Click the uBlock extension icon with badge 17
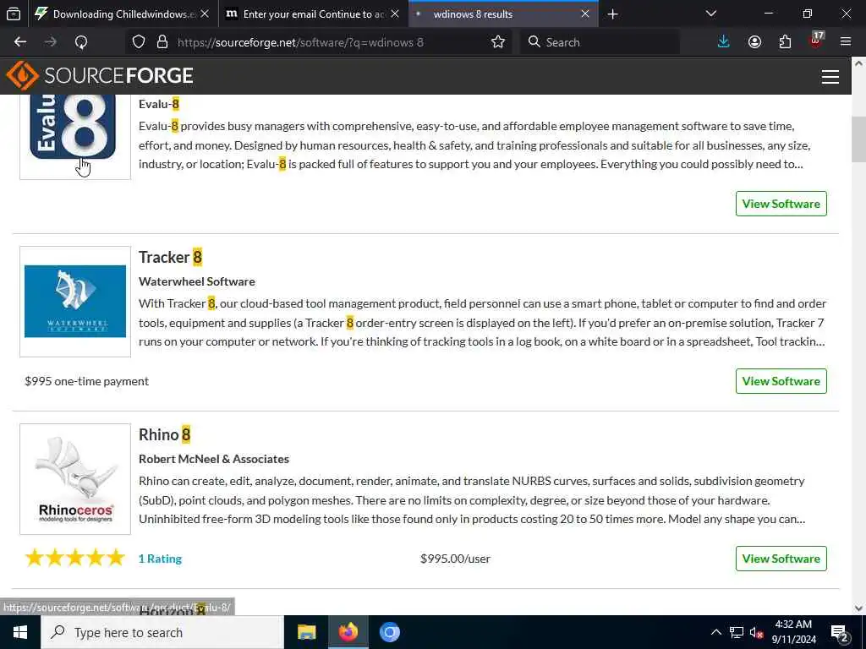The height and width of the screenshot is (649, 866). tap(816, 41)
